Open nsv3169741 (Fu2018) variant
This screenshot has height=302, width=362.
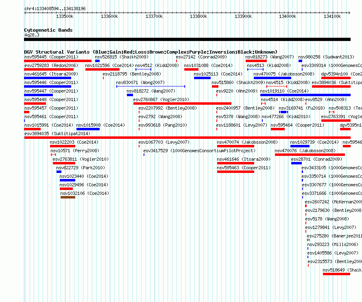coord(283,112)
